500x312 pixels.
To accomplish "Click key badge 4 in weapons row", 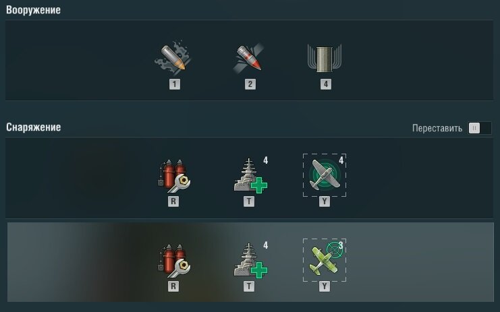I will 326,84.
